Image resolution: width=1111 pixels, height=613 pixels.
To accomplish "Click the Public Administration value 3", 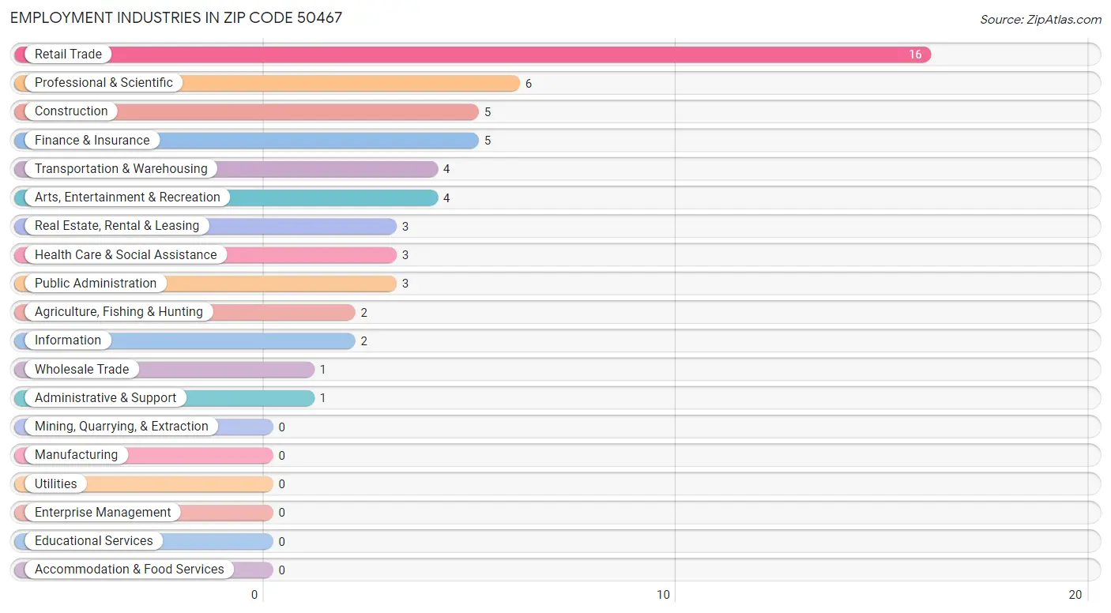I will 405,284.
